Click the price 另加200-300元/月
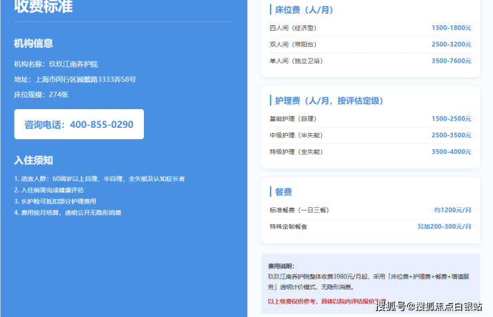 point(444,226)
